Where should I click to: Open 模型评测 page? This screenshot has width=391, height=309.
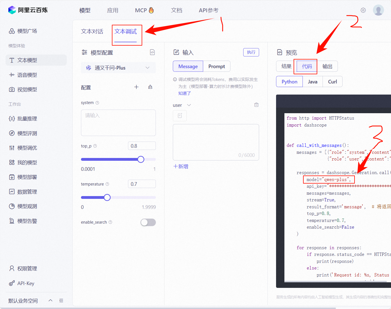pos(36,133)
